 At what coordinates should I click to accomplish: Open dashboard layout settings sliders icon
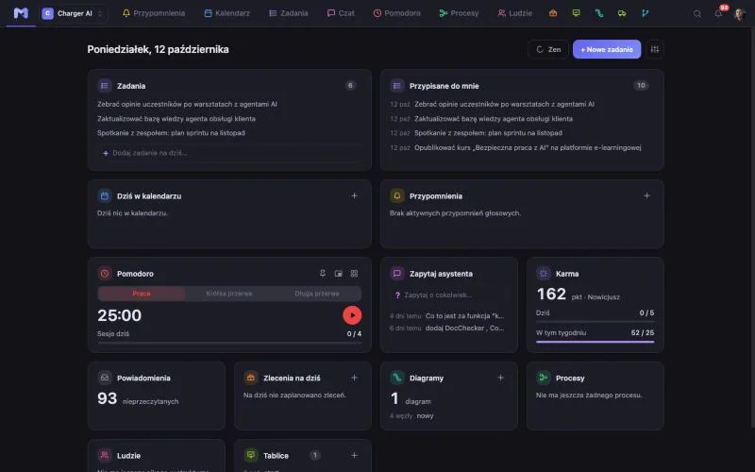click(x=655, y=49)
